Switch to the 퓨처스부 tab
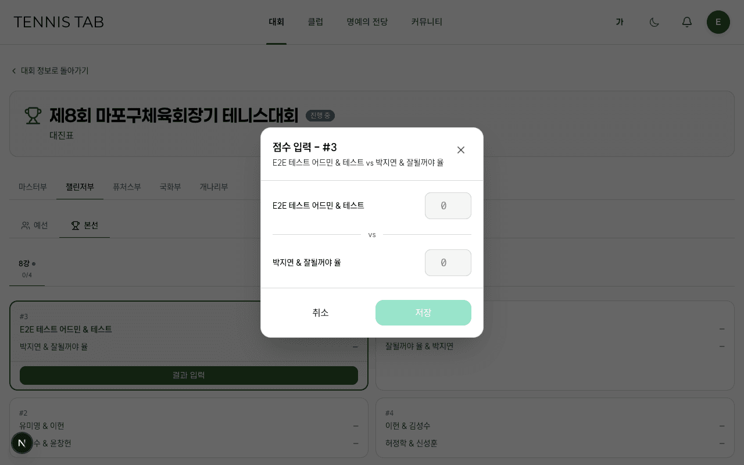Image resolution: width=744 pixels, height=465 pixels. 127,187
